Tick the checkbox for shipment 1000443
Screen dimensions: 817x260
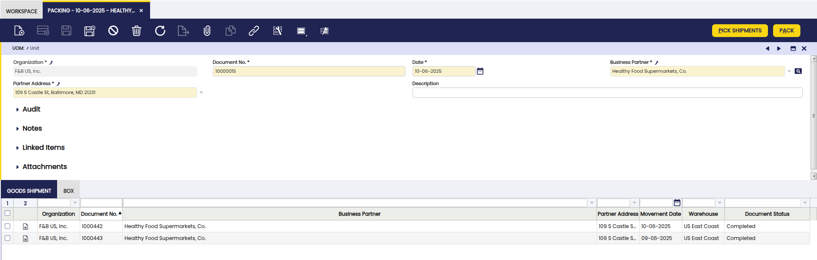7,238
